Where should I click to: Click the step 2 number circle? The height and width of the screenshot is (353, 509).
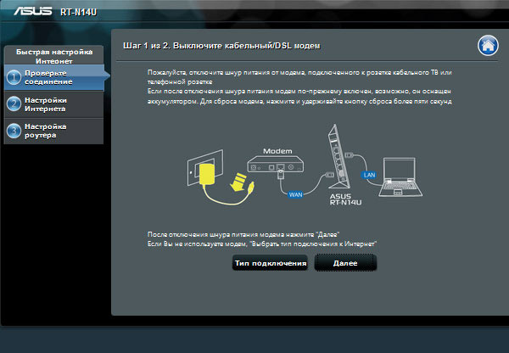coord(14,104)
